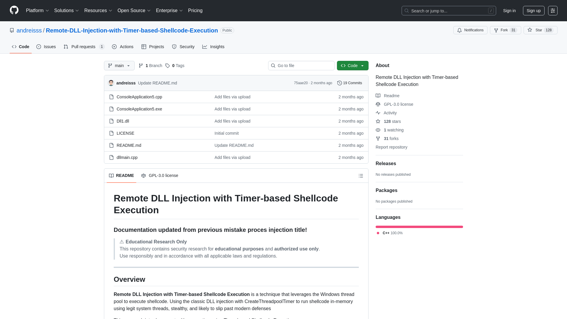The width and height of the screenshot is (567, 319).
Task: Click the Sign in link
Action: [x=509, y=11]
